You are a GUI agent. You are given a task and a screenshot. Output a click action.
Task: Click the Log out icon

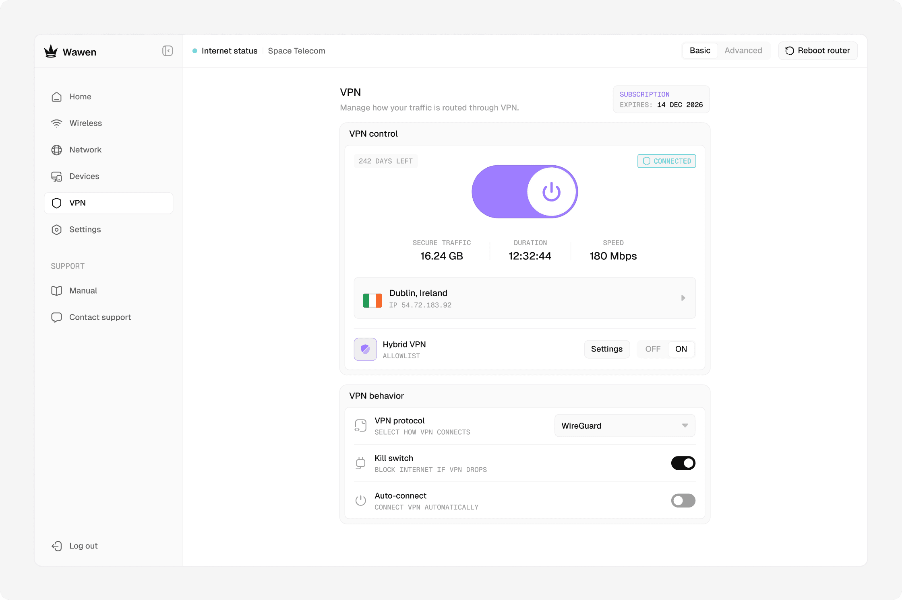56,546
